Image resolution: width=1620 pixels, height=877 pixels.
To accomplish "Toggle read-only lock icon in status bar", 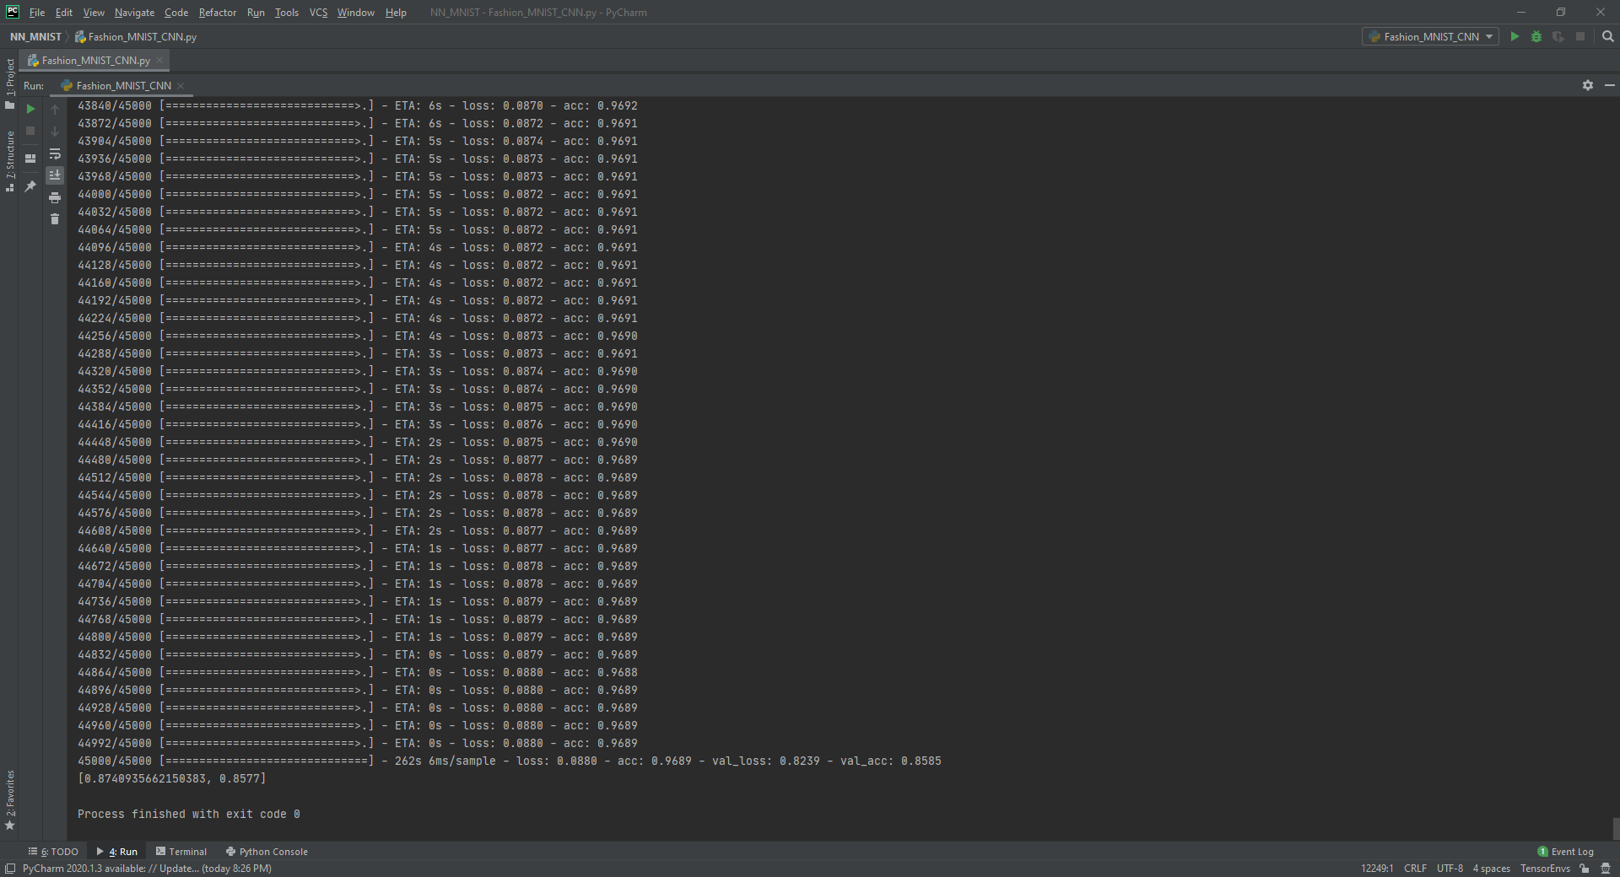I will click(x=1585, y=869).
